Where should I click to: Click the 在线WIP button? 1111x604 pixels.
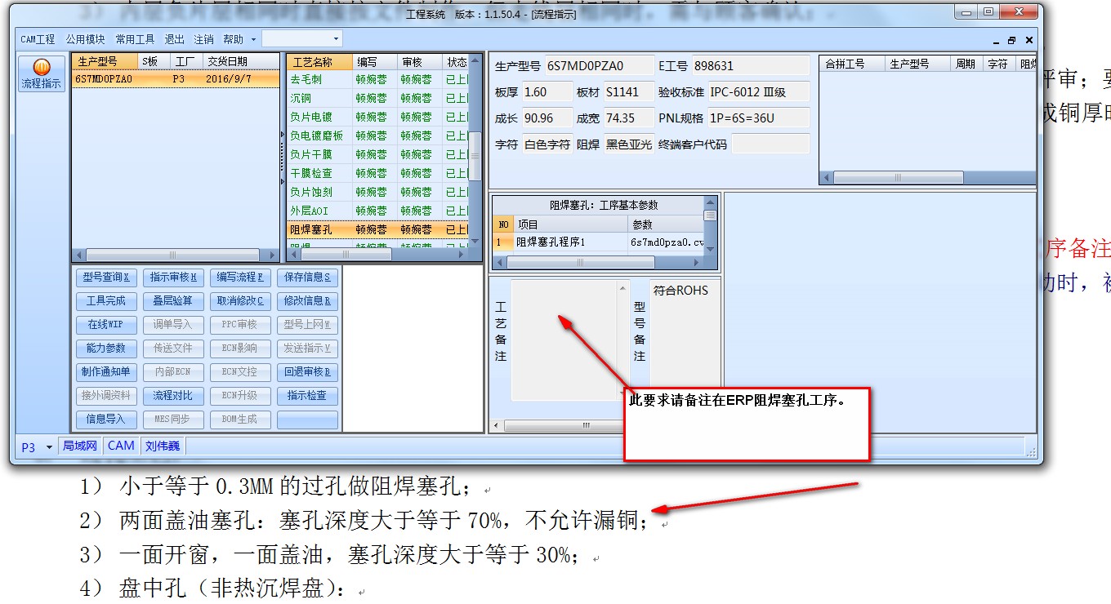point(106,325)
